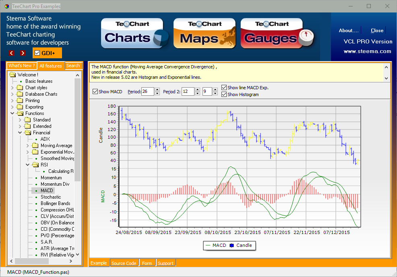397x277 pixels.
Task: Click the Exporting folder icon
Action: (20, 107)
